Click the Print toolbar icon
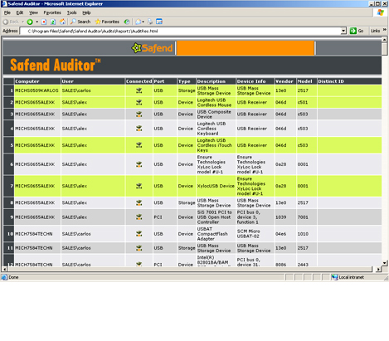Screen dimensions: 389x341 150,22
